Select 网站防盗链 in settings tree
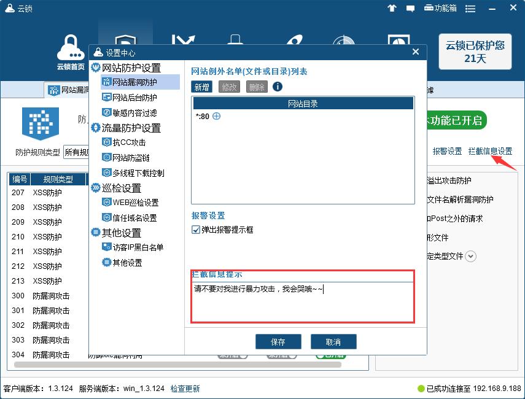 (x=126, y=158)
